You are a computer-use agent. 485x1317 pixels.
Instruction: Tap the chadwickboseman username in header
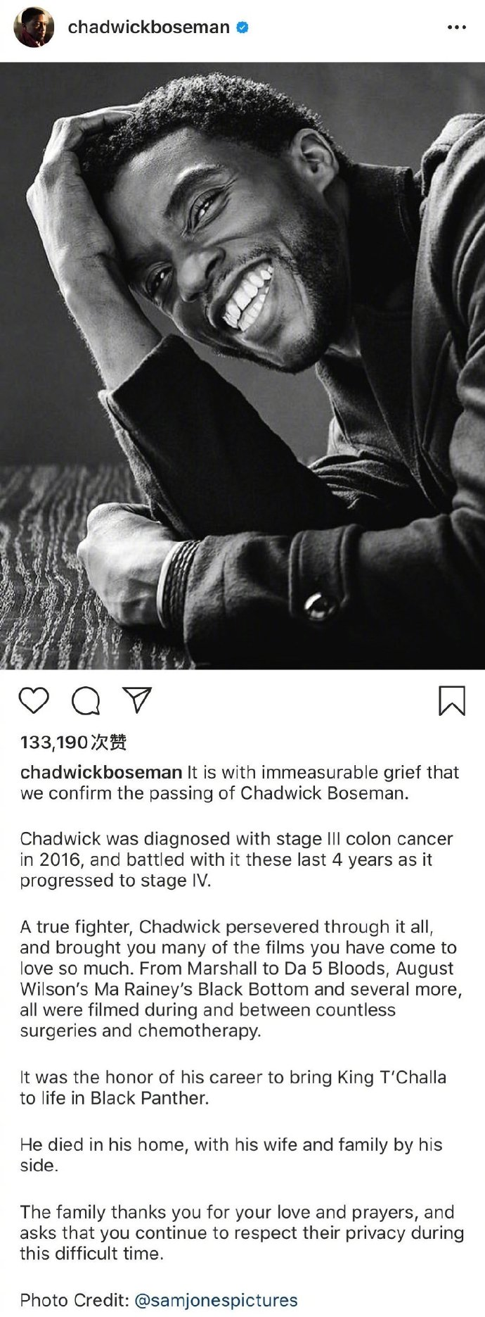point(149,27)
